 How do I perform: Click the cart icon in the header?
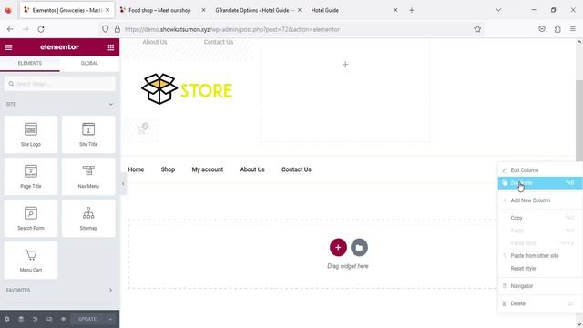[142, 128]
